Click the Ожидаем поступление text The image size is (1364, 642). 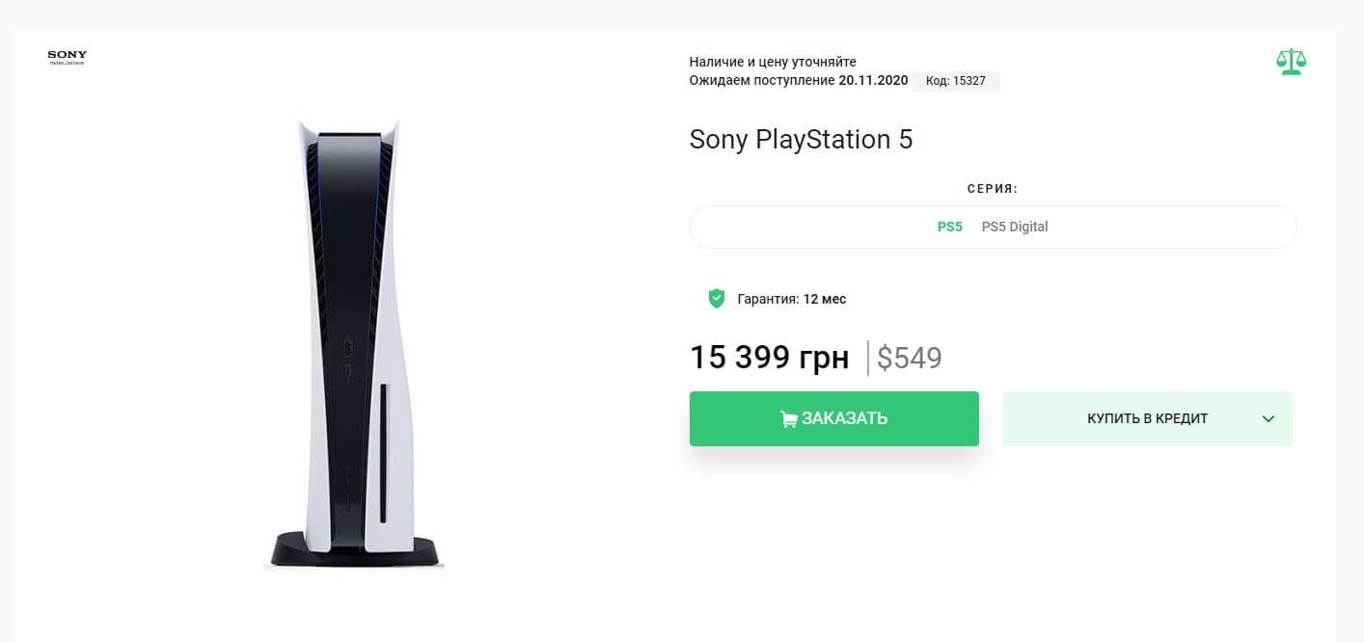pyautogui.click(x=761, y=80)
